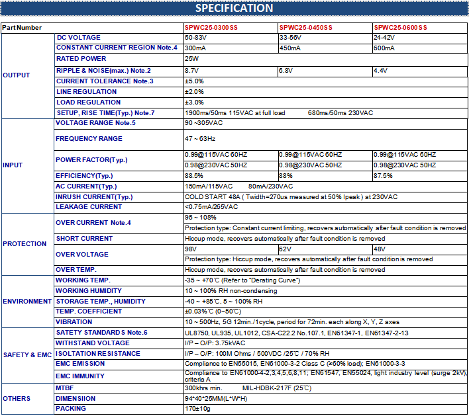This screenshot has height=416, width=469.
Task: Click the ENVIRONMENT section label
Action: [x=27, y=302]
